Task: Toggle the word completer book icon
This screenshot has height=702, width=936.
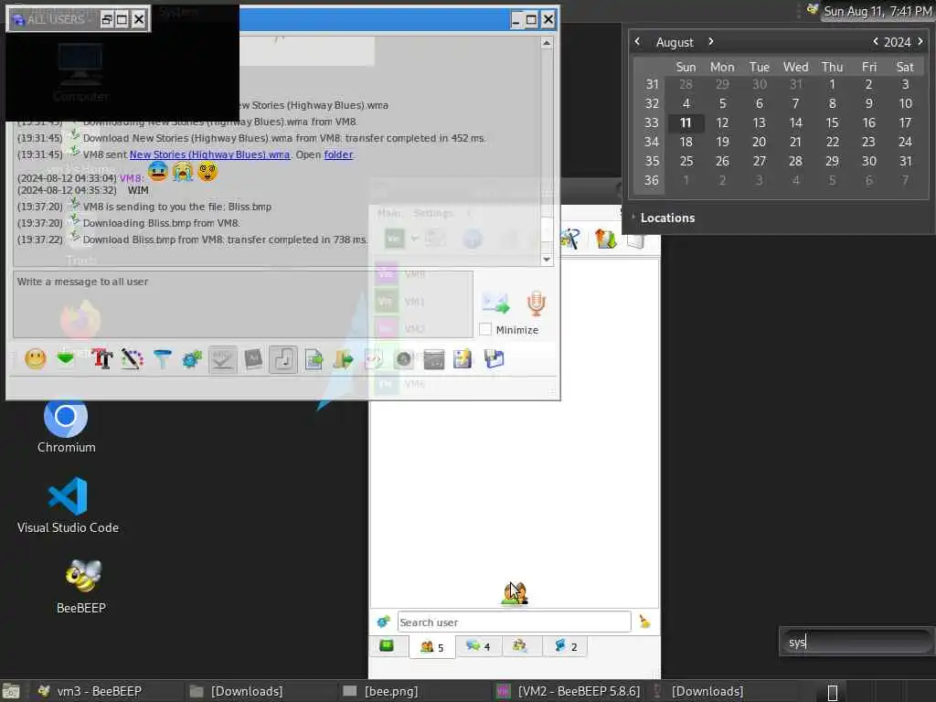Action: pyautogui.click(x=253, y=358)
